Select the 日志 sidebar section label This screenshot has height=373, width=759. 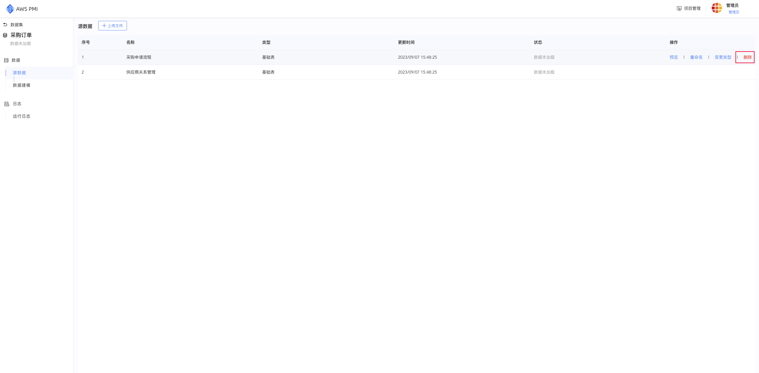coord(17,104)
